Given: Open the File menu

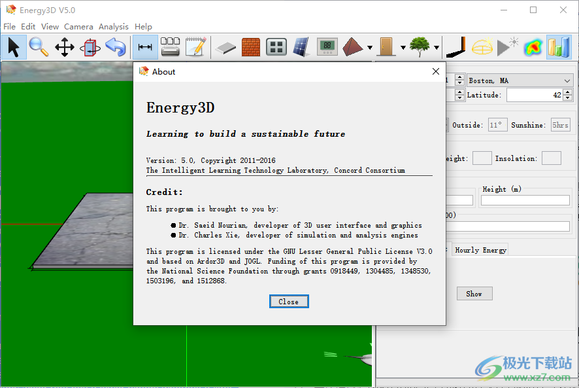Looking at the screenshot, I should point(10,27).
